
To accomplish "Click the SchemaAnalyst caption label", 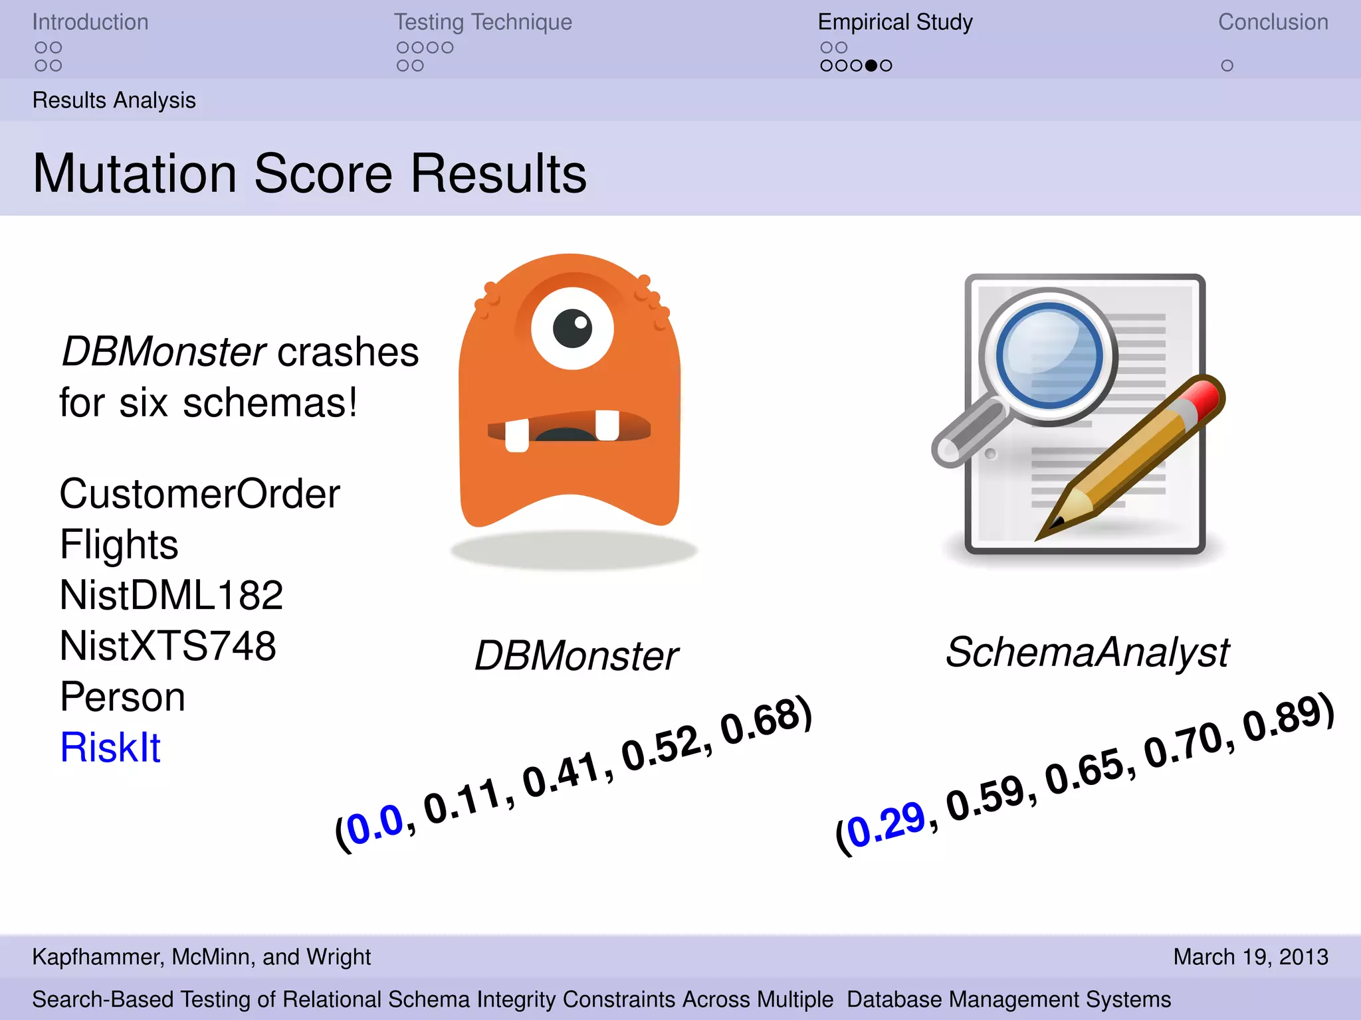I will [x=1087, y=652].
